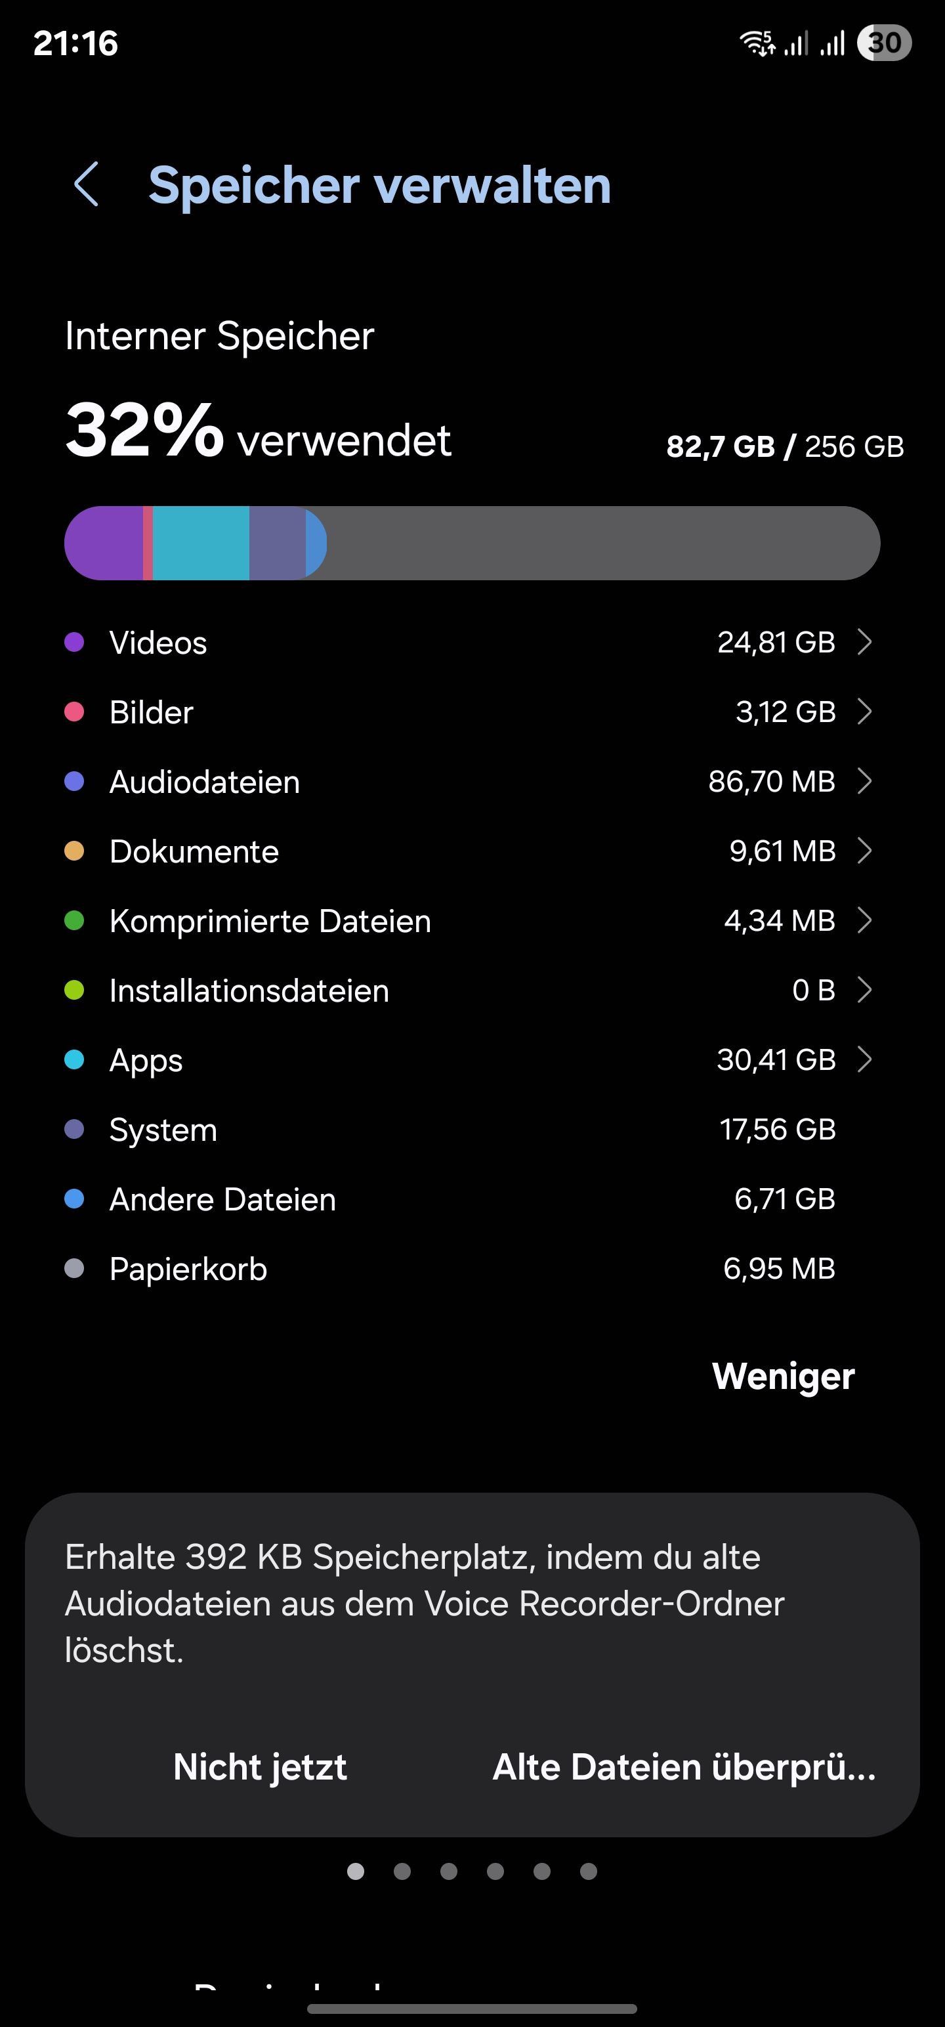Tap the Speicher verwalten page title

pos(379,186)
